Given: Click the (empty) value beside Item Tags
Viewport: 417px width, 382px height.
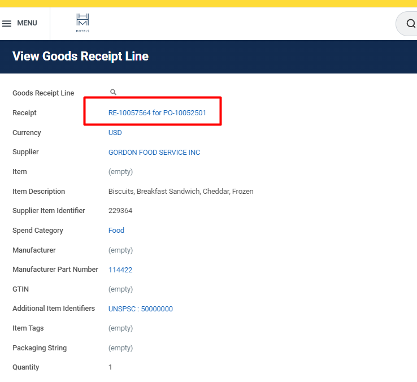Looking at the screenshot, I should coord(120,328).
